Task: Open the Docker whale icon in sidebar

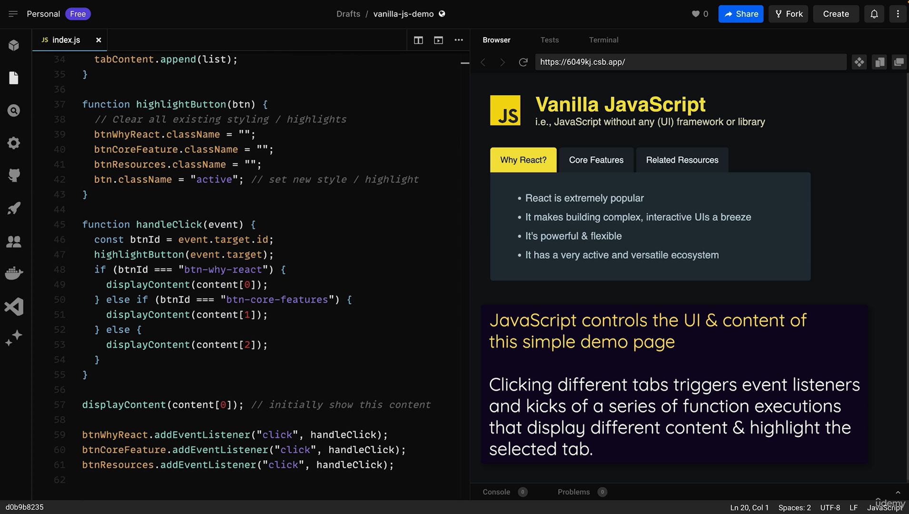Action: click(14, 273)
